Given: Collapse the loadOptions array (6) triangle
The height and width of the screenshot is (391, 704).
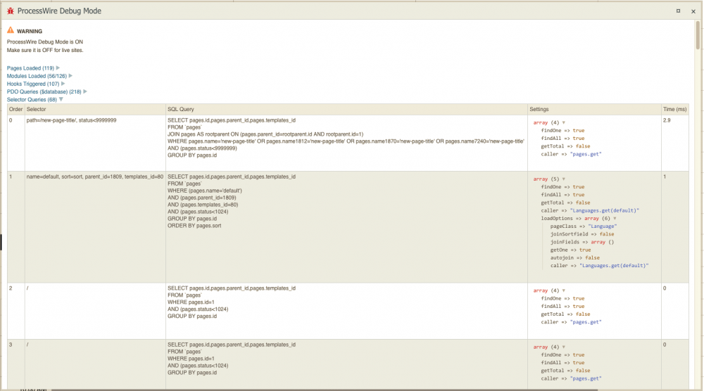Looking at the screenshot, I should pos(603,219).
